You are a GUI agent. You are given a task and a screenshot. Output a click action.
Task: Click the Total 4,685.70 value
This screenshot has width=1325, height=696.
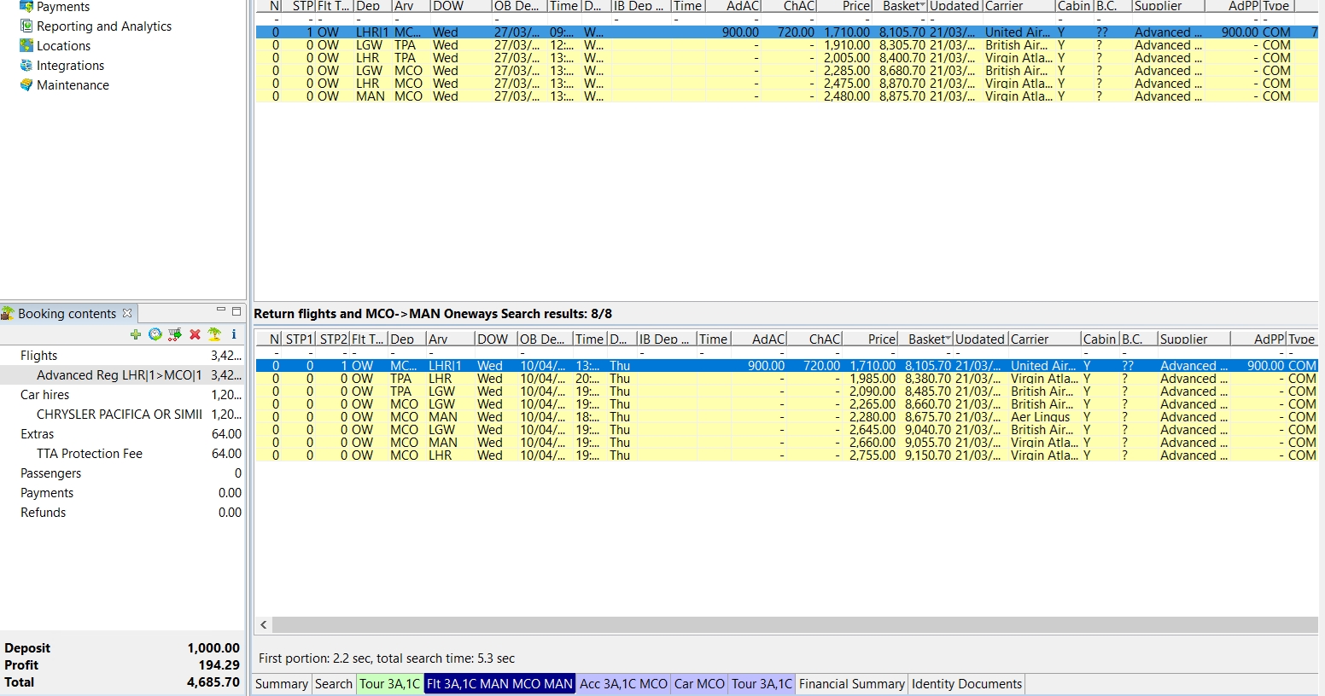pyautogui.click(x=213, y=681)
